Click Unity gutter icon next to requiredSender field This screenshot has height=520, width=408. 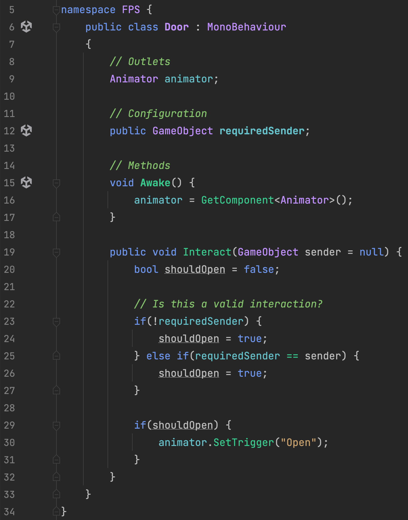pos(26,131)
